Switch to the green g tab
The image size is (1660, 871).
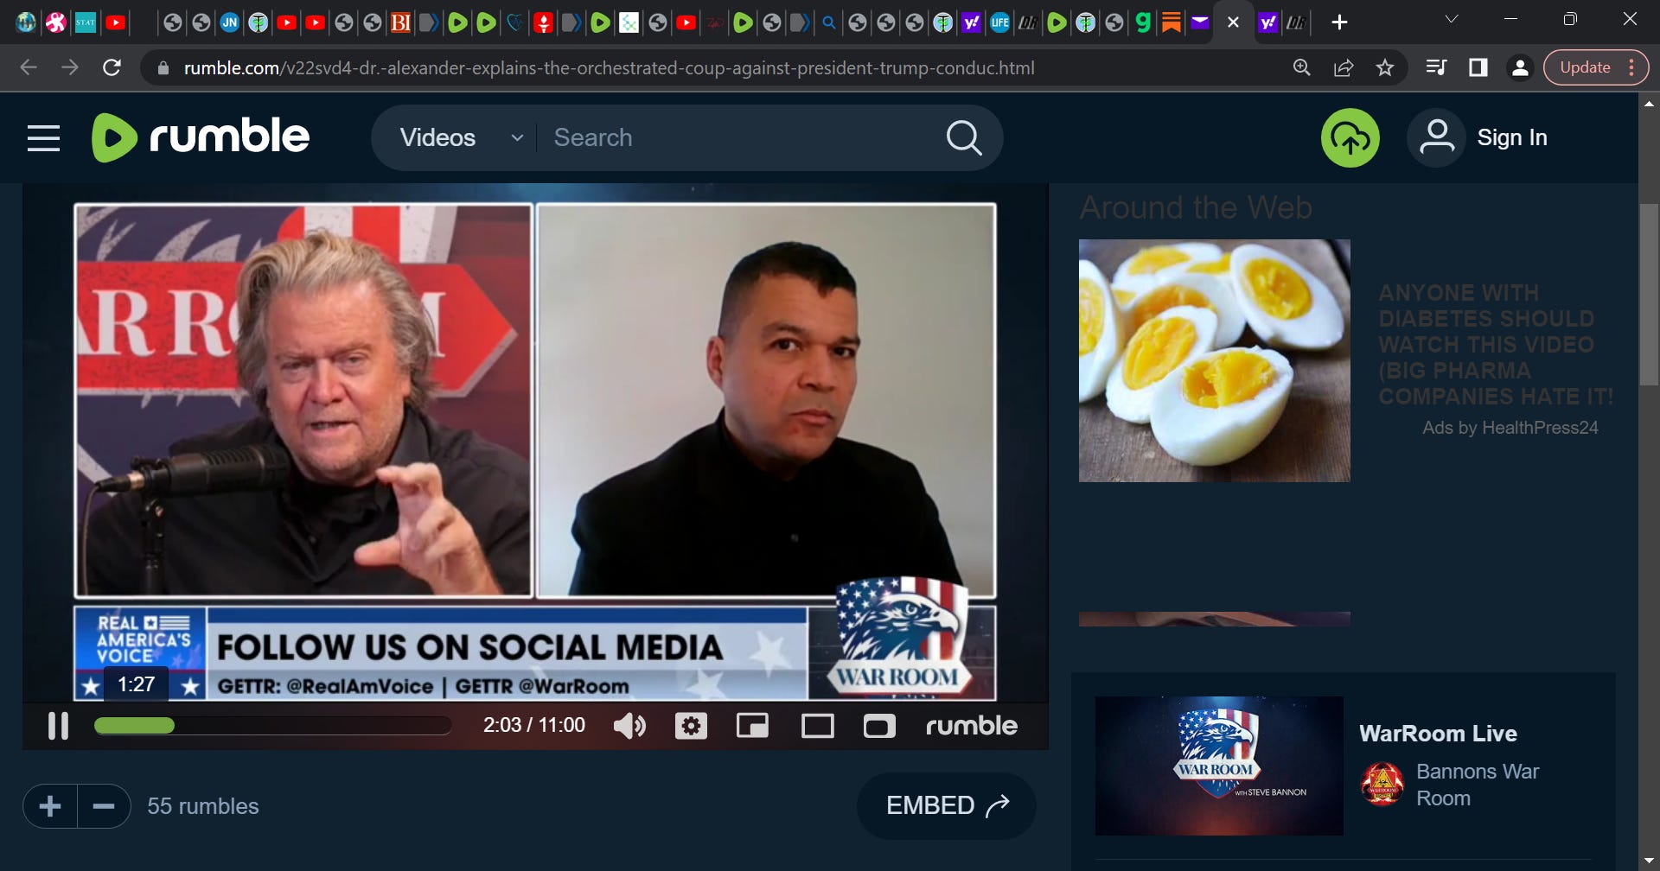tap(1143, 22)
